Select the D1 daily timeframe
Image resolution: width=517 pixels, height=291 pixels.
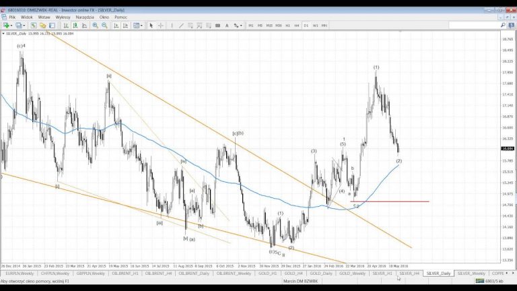pos(306,26)
